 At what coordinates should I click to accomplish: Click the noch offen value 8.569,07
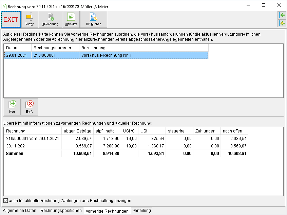tap(238, 146)
